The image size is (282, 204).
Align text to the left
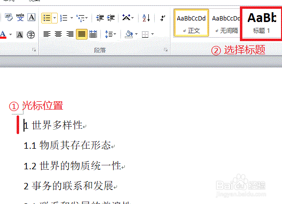(47, 34)
